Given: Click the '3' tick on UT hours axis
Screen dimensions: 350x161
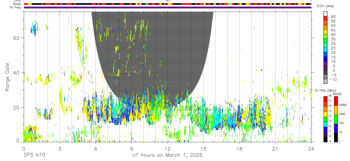Looking at the screenshot, I should [x=60, y=148].
